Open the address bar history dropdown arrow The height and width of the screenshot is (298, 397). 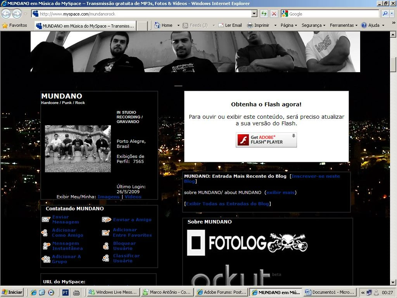tap(254, 14)
